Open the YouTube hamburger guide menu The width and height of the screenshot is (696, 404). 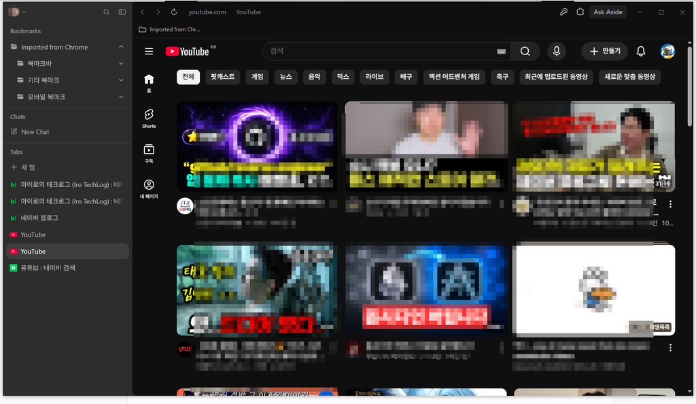click(x=149, y=52)
